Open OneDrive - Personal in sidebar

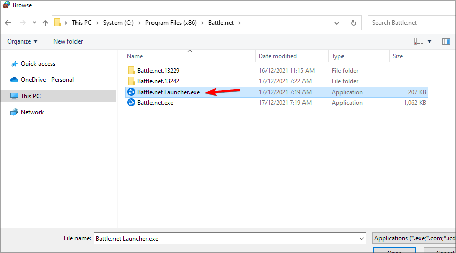(48, 80)
